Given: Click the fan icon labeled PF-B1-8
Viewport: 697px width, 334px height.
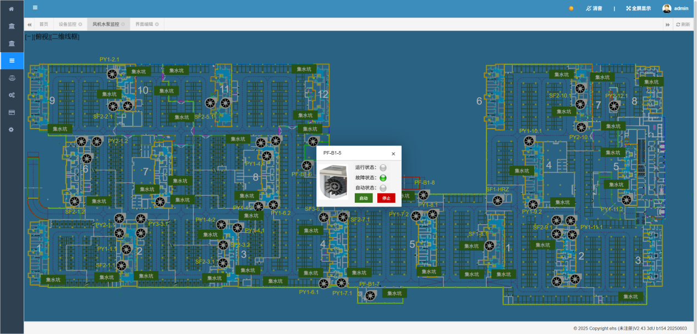Looking at the screenshot, I should tap(424, 194).
